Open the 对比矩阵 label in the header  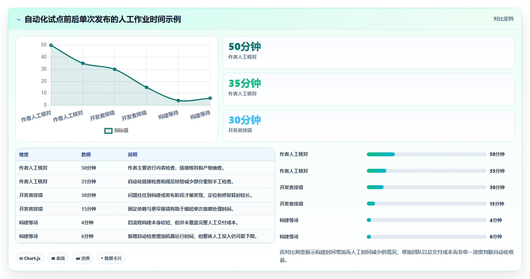click(503, 19)
